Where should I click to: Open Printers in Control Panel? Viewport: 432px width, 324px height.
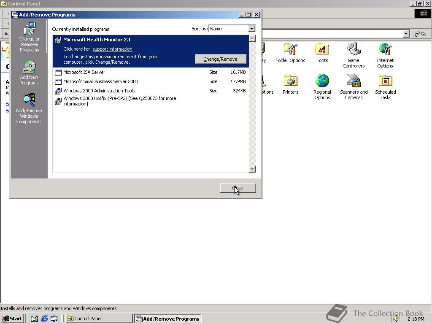pos(290,84)
